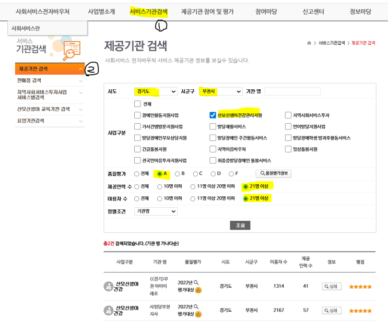Image resolution: width=388 pixels, height=332 pixels.
Task: Click the home icon in breadcrumb
Action: tap(309, 43)
